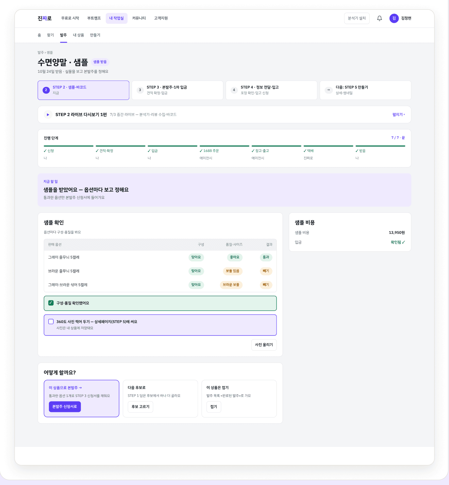Click the 13,950원 sample cost value
Viewport: 449px width, 485px height.
pyautogui.click(x=397, y=233)
